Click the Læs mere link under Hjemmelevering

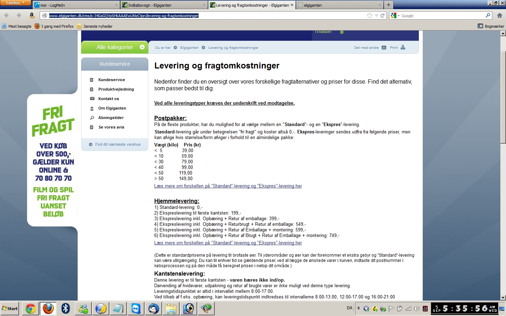[x=228, y=243]
